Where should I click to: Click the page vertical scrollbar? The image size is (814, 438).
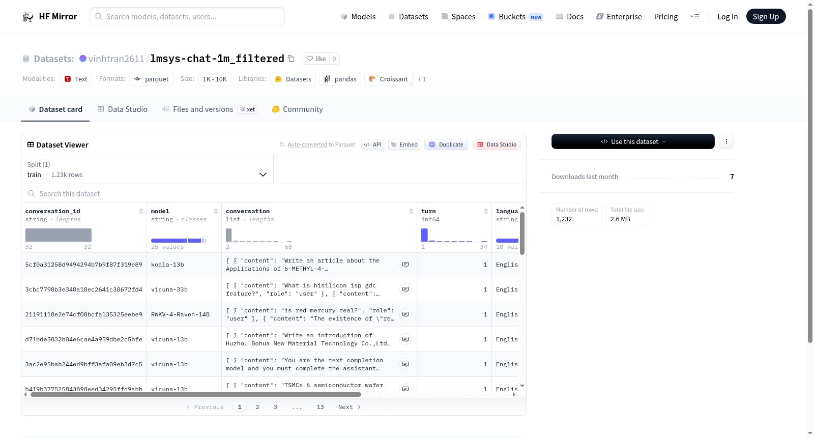coord(810,176)
